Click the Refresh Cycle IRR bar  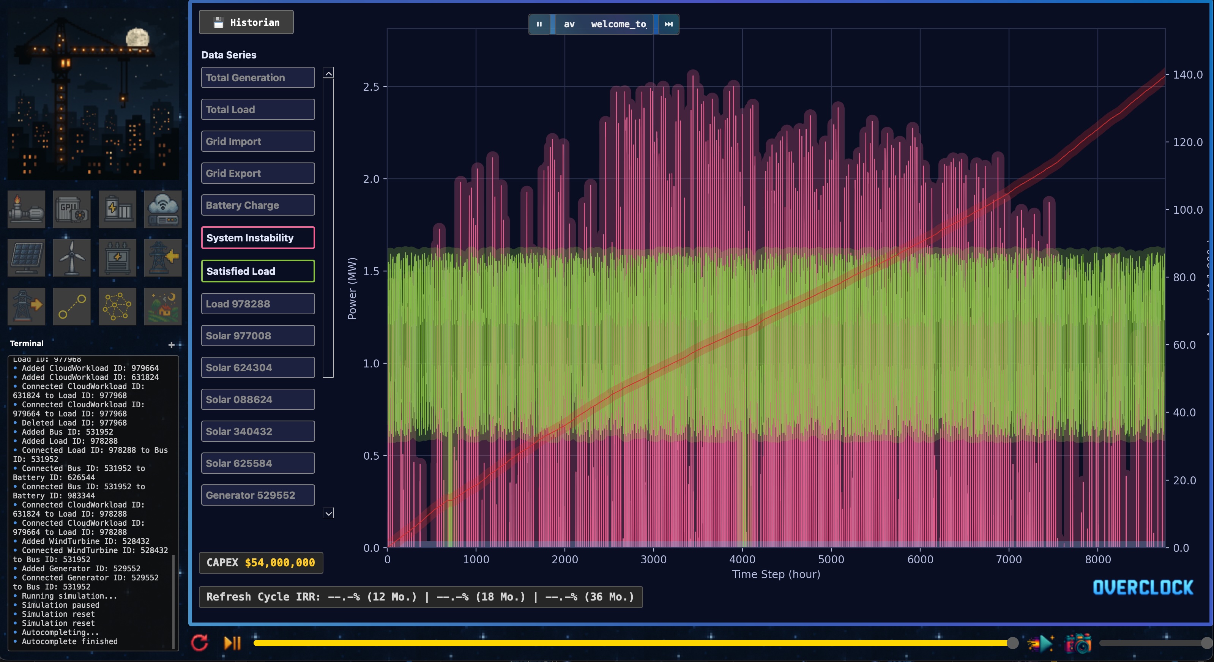click(x=421, y=596)
